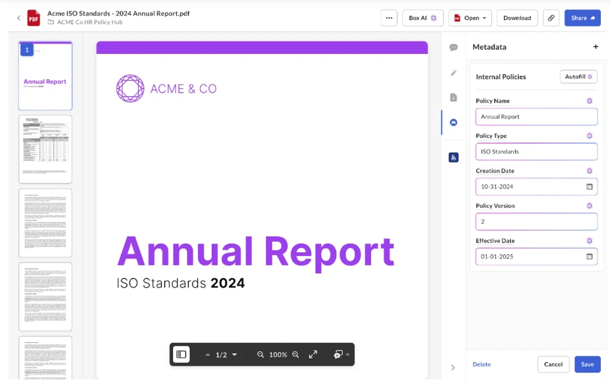Select the Metadata icon in the right sidebar

click(453, 122)
